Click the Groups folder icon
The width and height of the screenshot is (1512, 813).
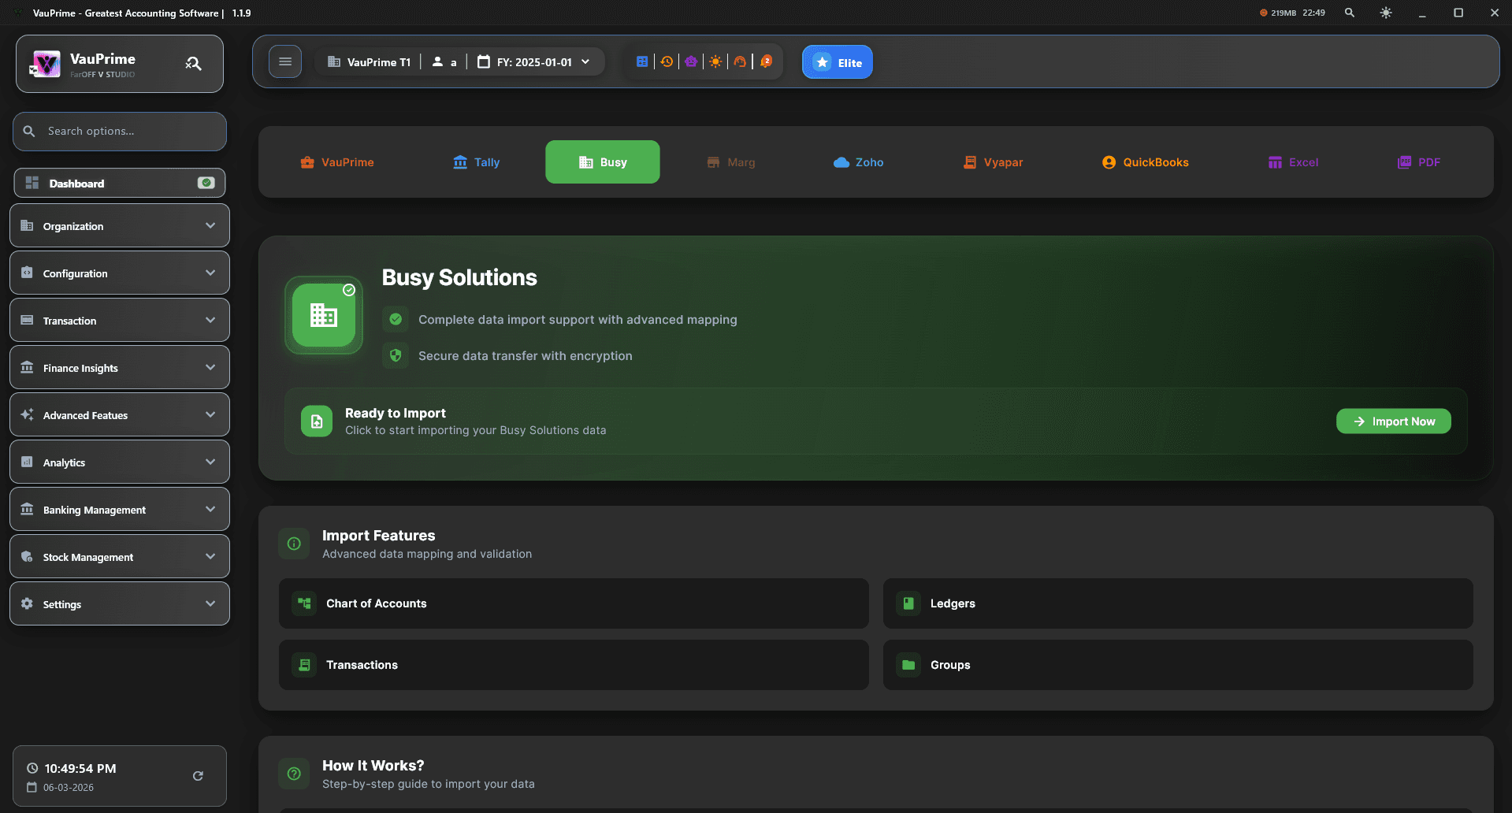(908, 665)
